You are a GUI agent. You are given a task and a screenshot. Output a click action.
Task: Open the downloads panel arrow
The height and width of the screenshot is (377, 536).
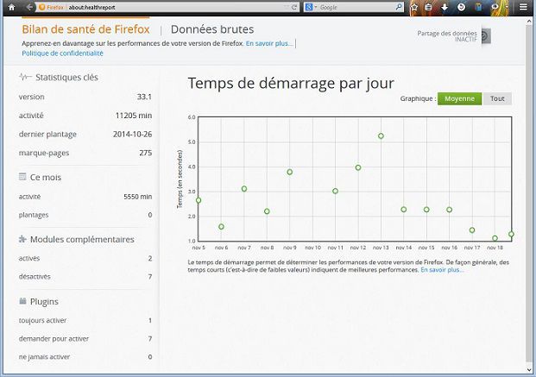pos(445,7)
